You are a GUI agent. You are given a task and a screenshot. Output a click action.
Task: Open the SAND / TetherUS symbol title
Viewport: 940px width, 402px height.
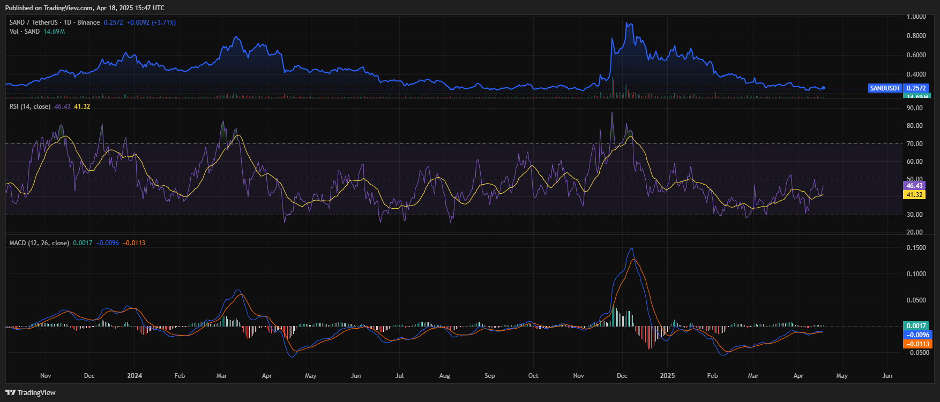[55, 22]
